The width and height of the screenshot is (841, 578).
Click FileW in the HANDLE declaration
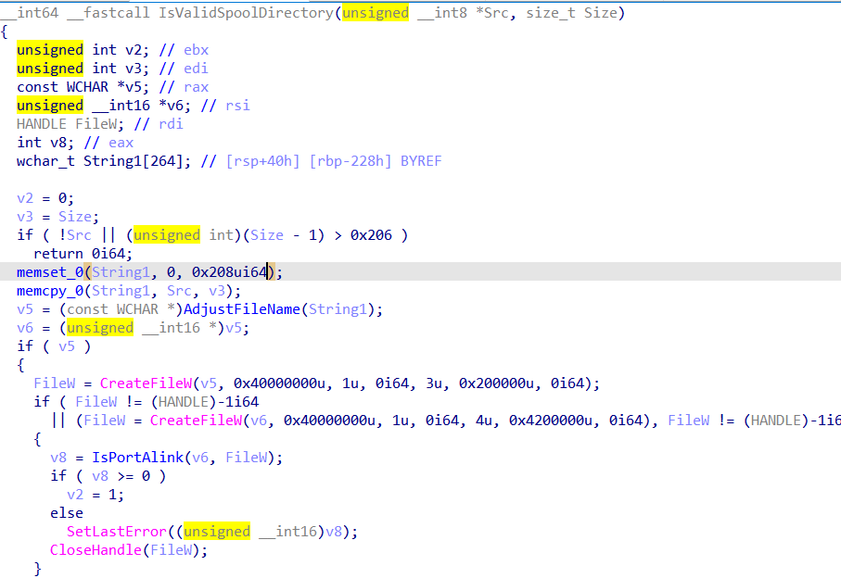(96, 124)
